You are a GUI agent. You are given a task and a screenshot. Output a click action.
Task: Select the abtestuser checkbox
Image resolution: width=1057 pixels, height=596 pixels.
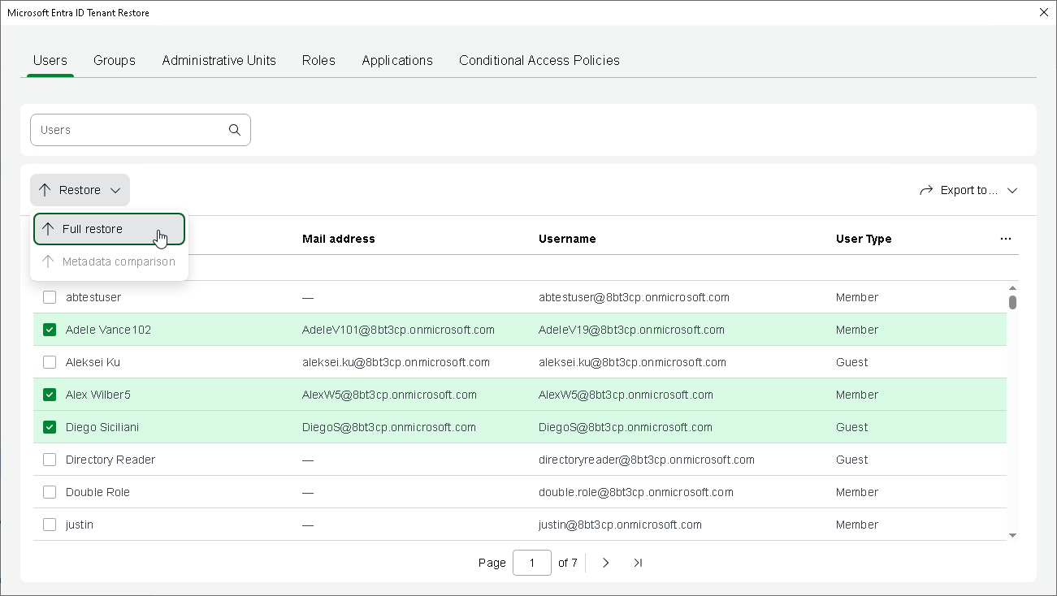50,297
